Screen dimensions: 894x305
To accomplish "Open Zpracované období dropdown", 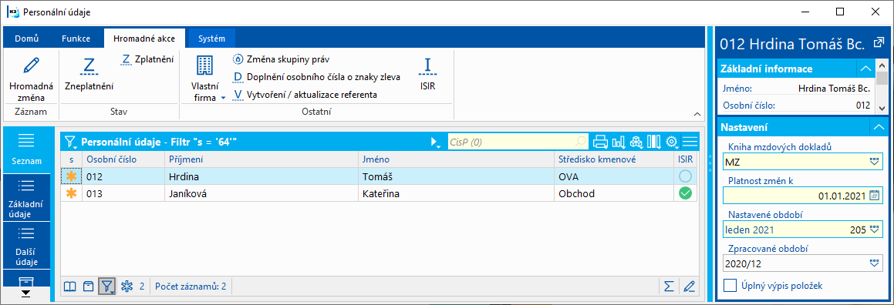I will point(875,263).
